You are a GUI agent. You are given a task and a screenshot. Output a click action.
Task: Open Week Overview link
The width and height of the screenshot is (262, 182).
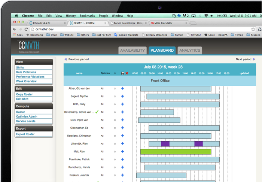tap(26, 81)
